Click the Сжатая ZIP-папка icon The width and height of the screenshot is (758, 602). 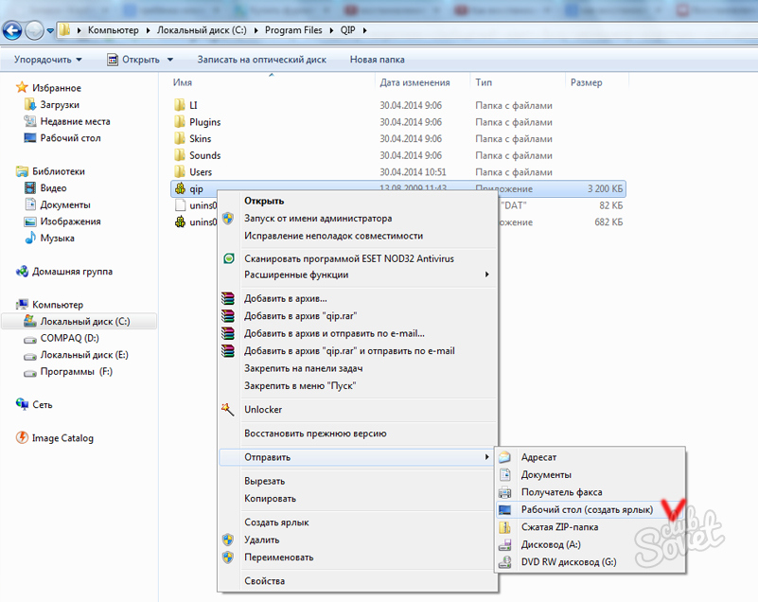505,527
